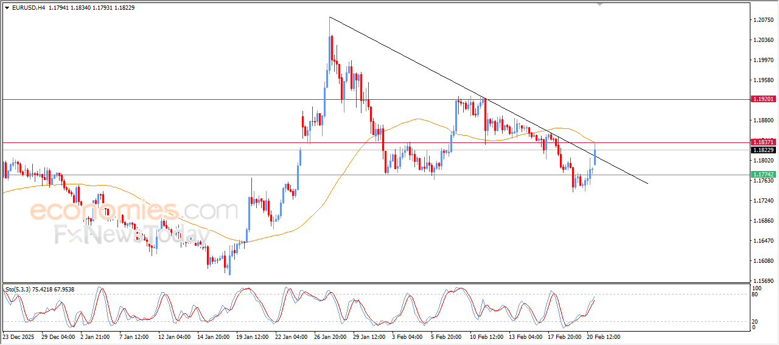The height and width of the screenshot is (345, 779).
Task: Click the 1.20750 price scale value
Action: (x=762, y=20)
